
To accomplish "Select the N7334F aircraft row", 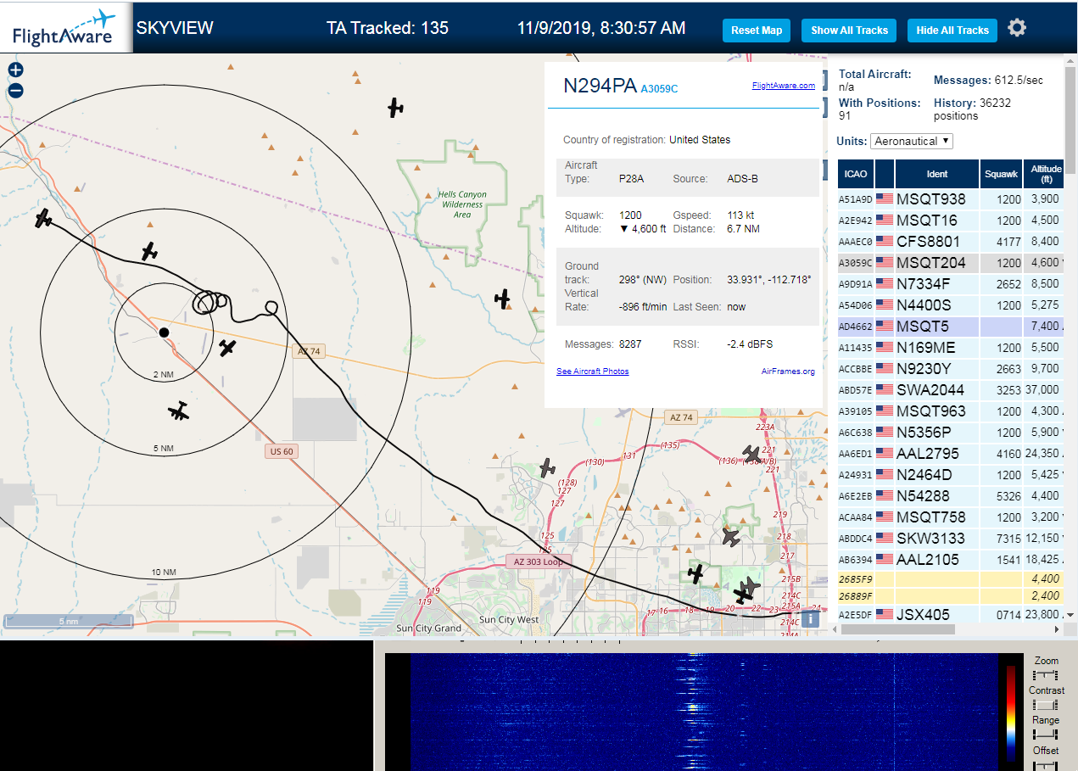I will [950, 283].
